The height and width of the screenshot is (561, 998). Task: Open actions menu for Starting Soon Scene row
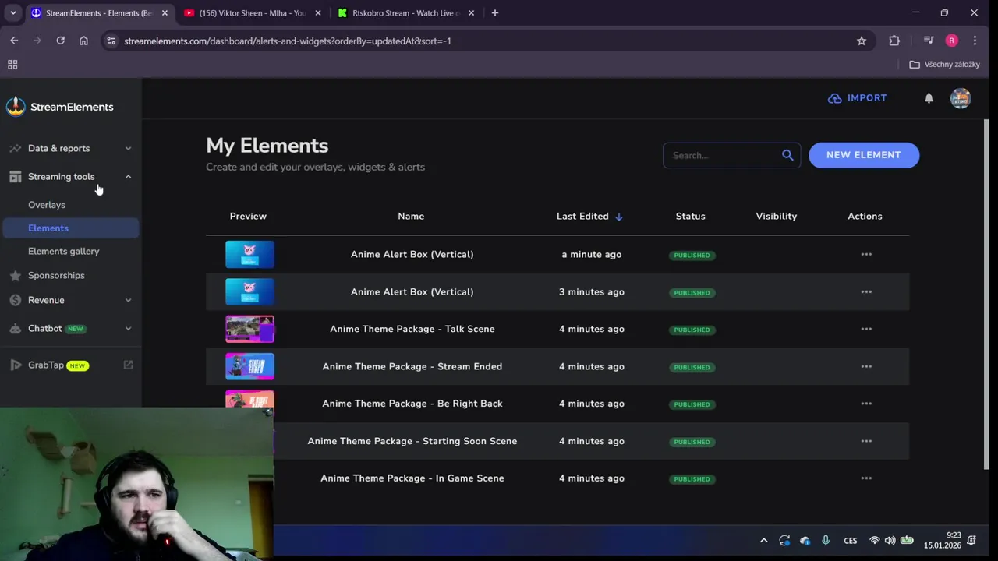click(x=866, y=441)
